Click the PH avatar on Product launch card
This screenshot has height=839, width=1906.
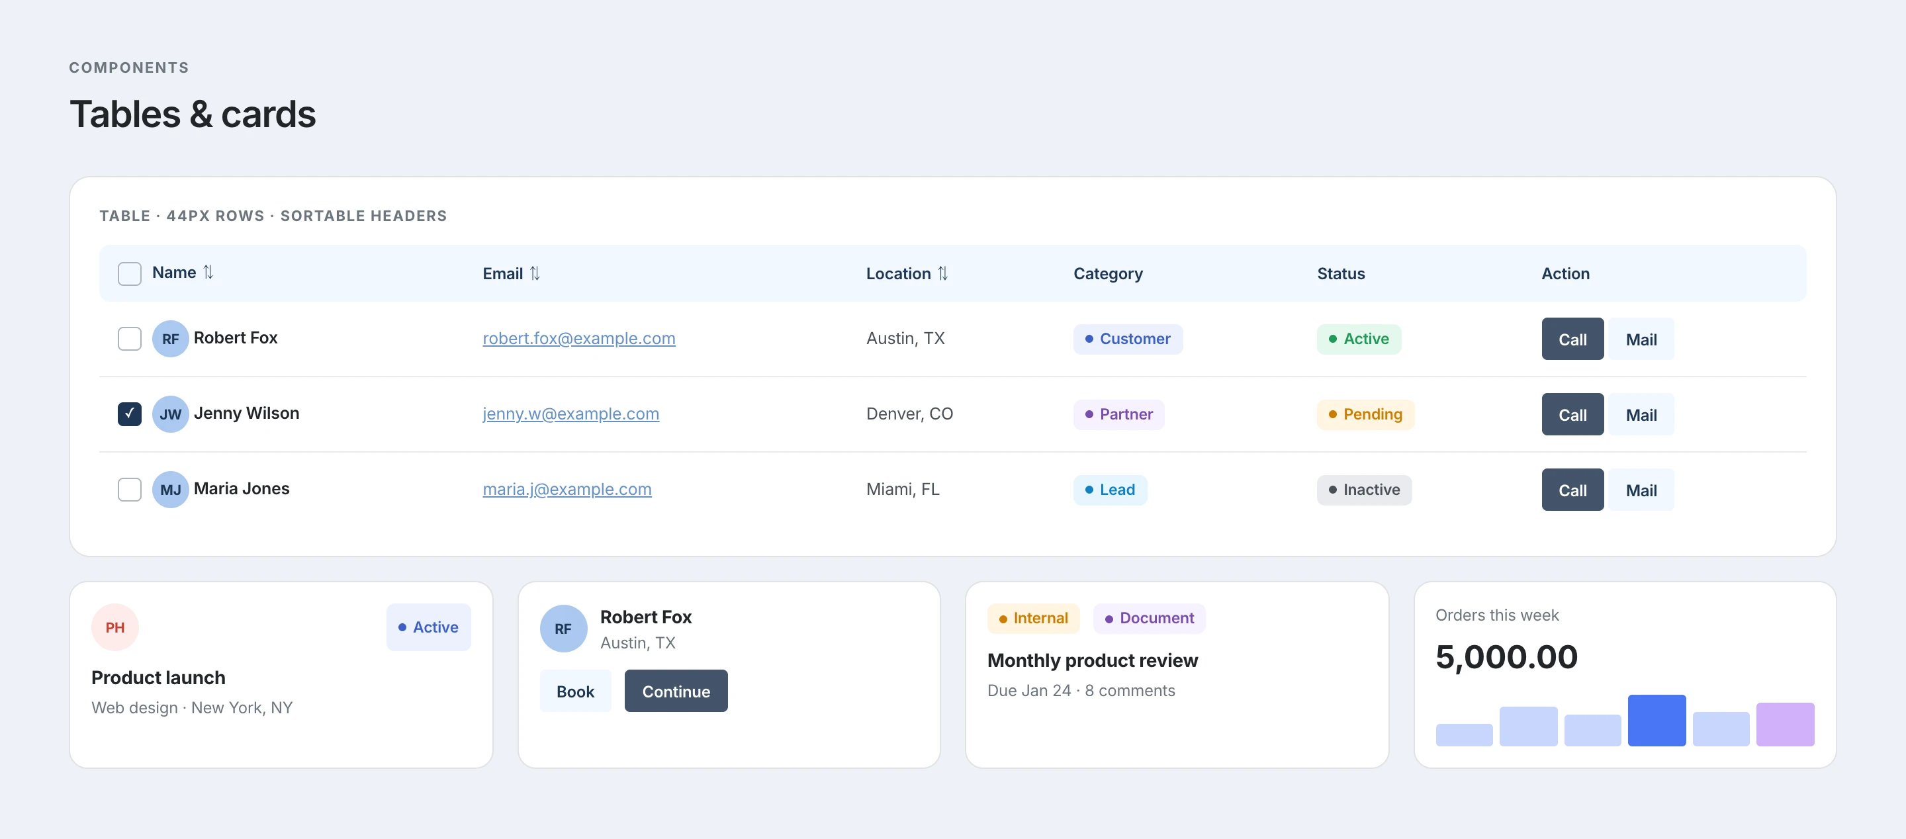click(x=114, y=627)
